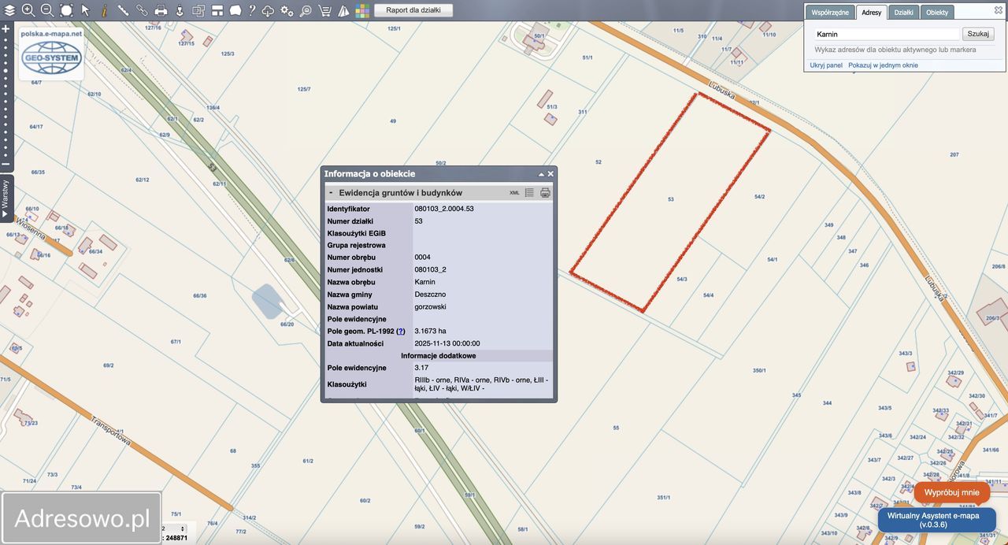1008x545 pixels.
Task: Click the zoom out magnifier tool
Action: [x=47, y=10]
